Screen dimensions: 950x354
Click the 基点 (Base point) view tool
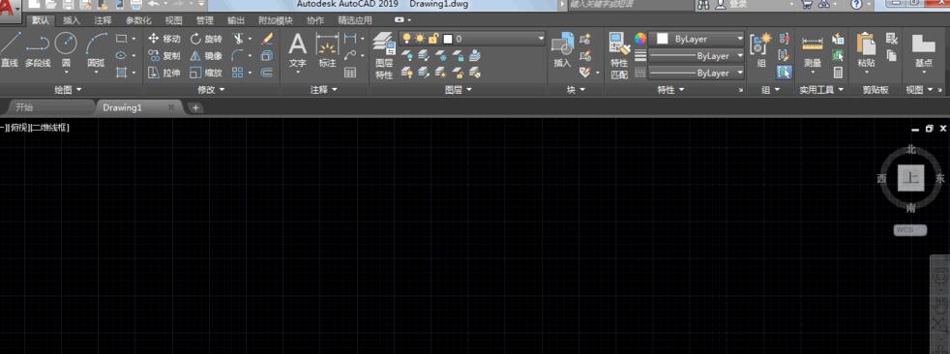pos(923,49)
